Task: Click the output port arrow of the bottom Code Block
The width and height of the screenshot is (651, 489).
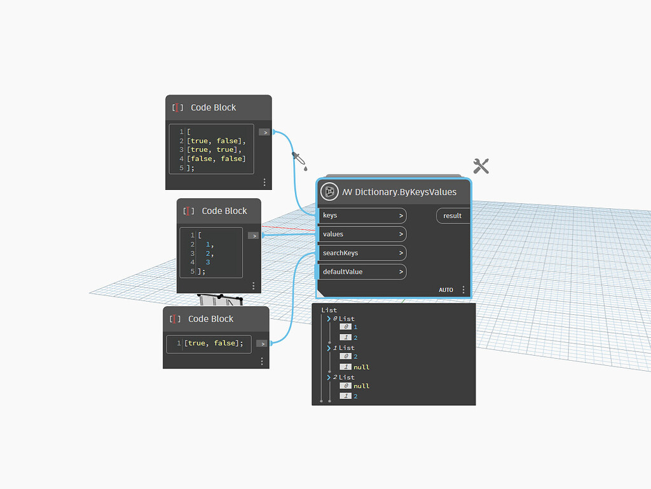Action: (x=261, y=344)
